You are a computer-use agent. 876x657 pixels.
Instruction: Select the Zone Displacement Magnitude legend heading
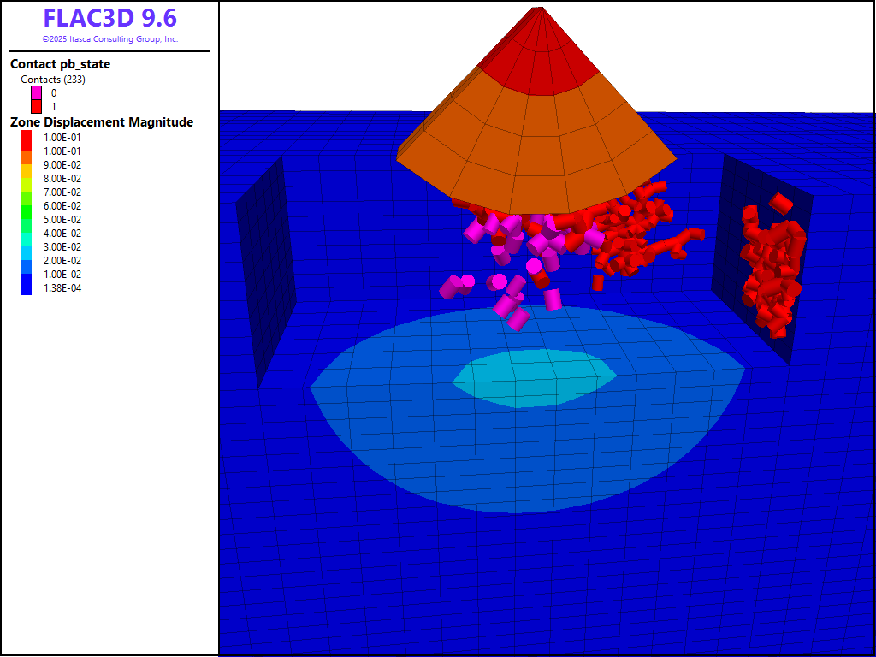(x=101, y=122)
